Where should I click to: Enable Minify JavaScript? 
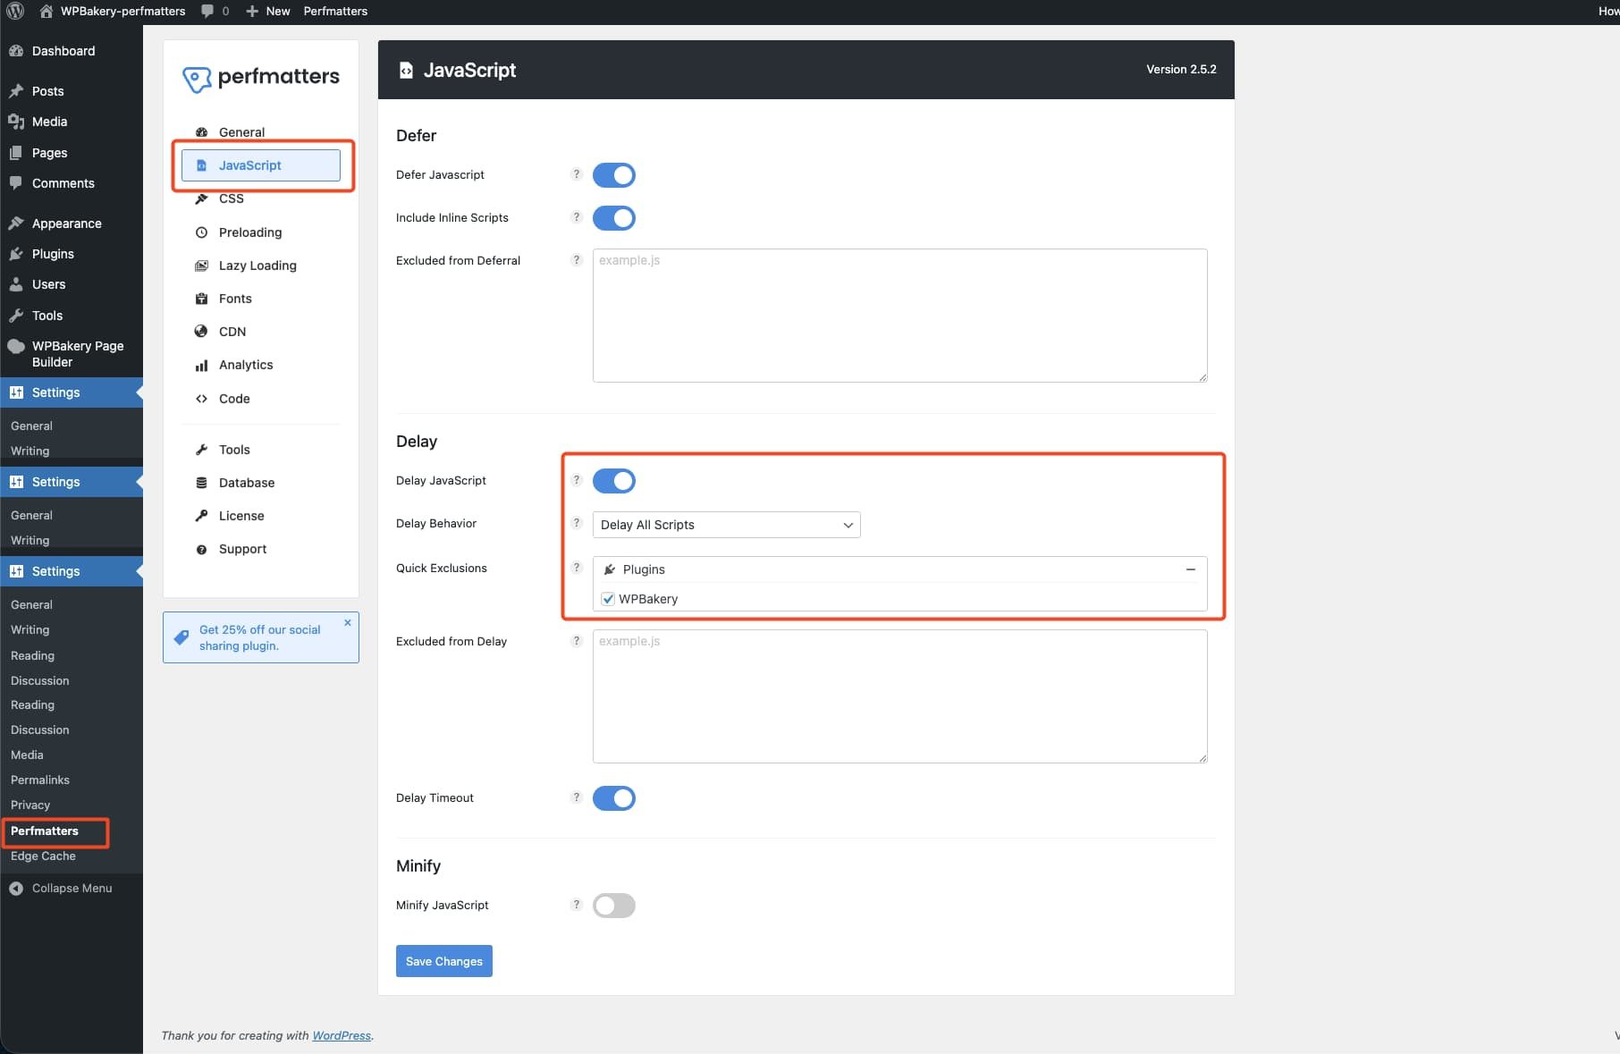(x=613, y=905)
